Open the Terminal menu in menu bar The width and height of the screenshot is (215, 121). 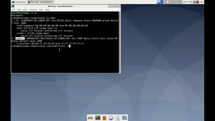[x=33, y=10]
